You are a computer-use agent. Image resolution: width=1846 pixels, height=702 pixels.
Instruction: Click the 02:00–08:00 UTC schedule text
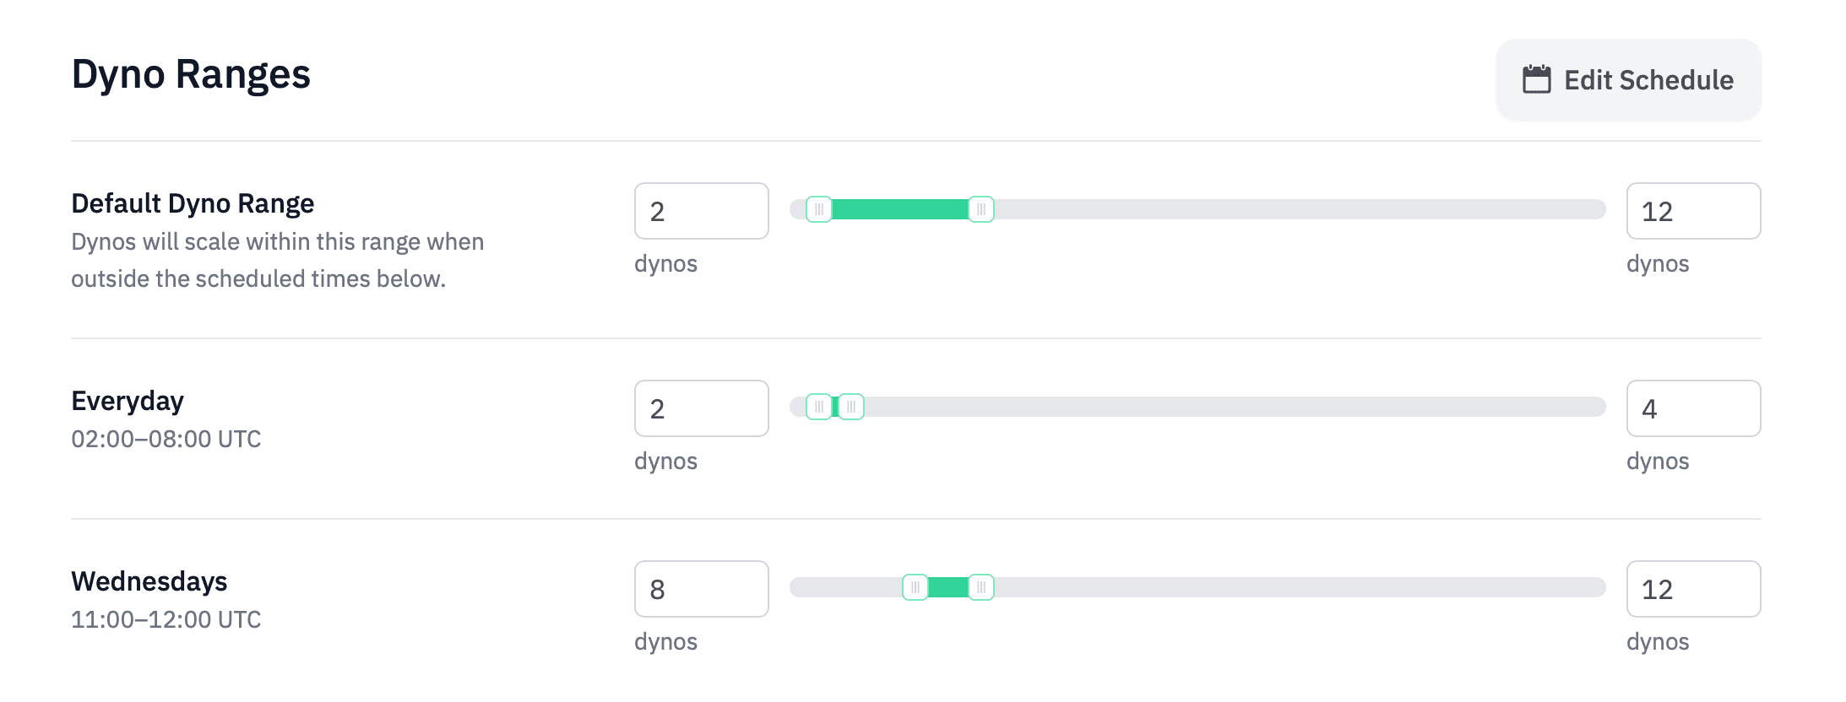click(x=166, y=439)
